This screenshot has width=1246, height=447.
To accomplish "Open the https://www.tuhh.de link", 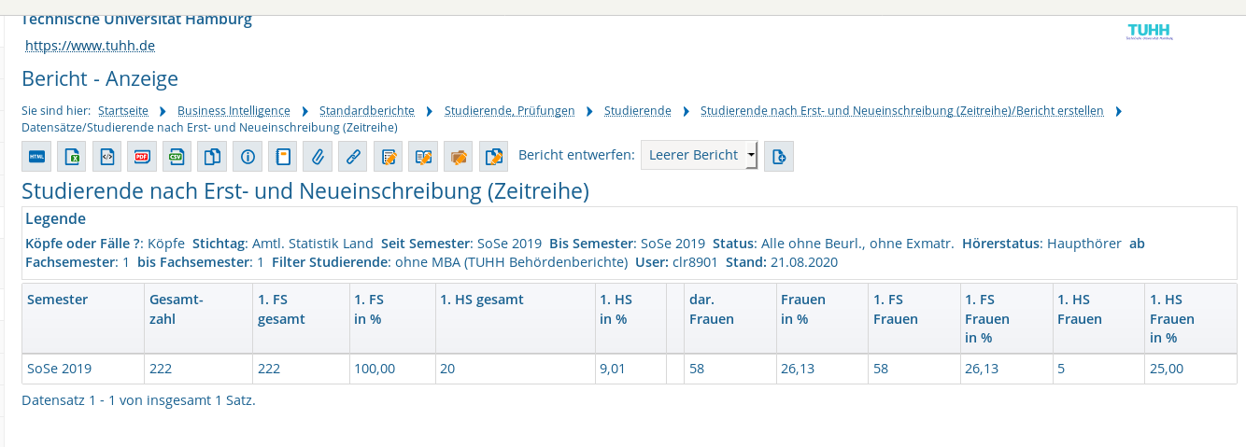I will pyautogui.click(x=90, y=45).
